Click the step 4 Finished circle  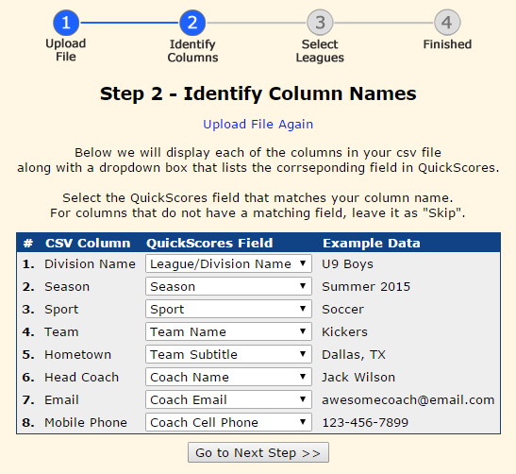[447, 23]
